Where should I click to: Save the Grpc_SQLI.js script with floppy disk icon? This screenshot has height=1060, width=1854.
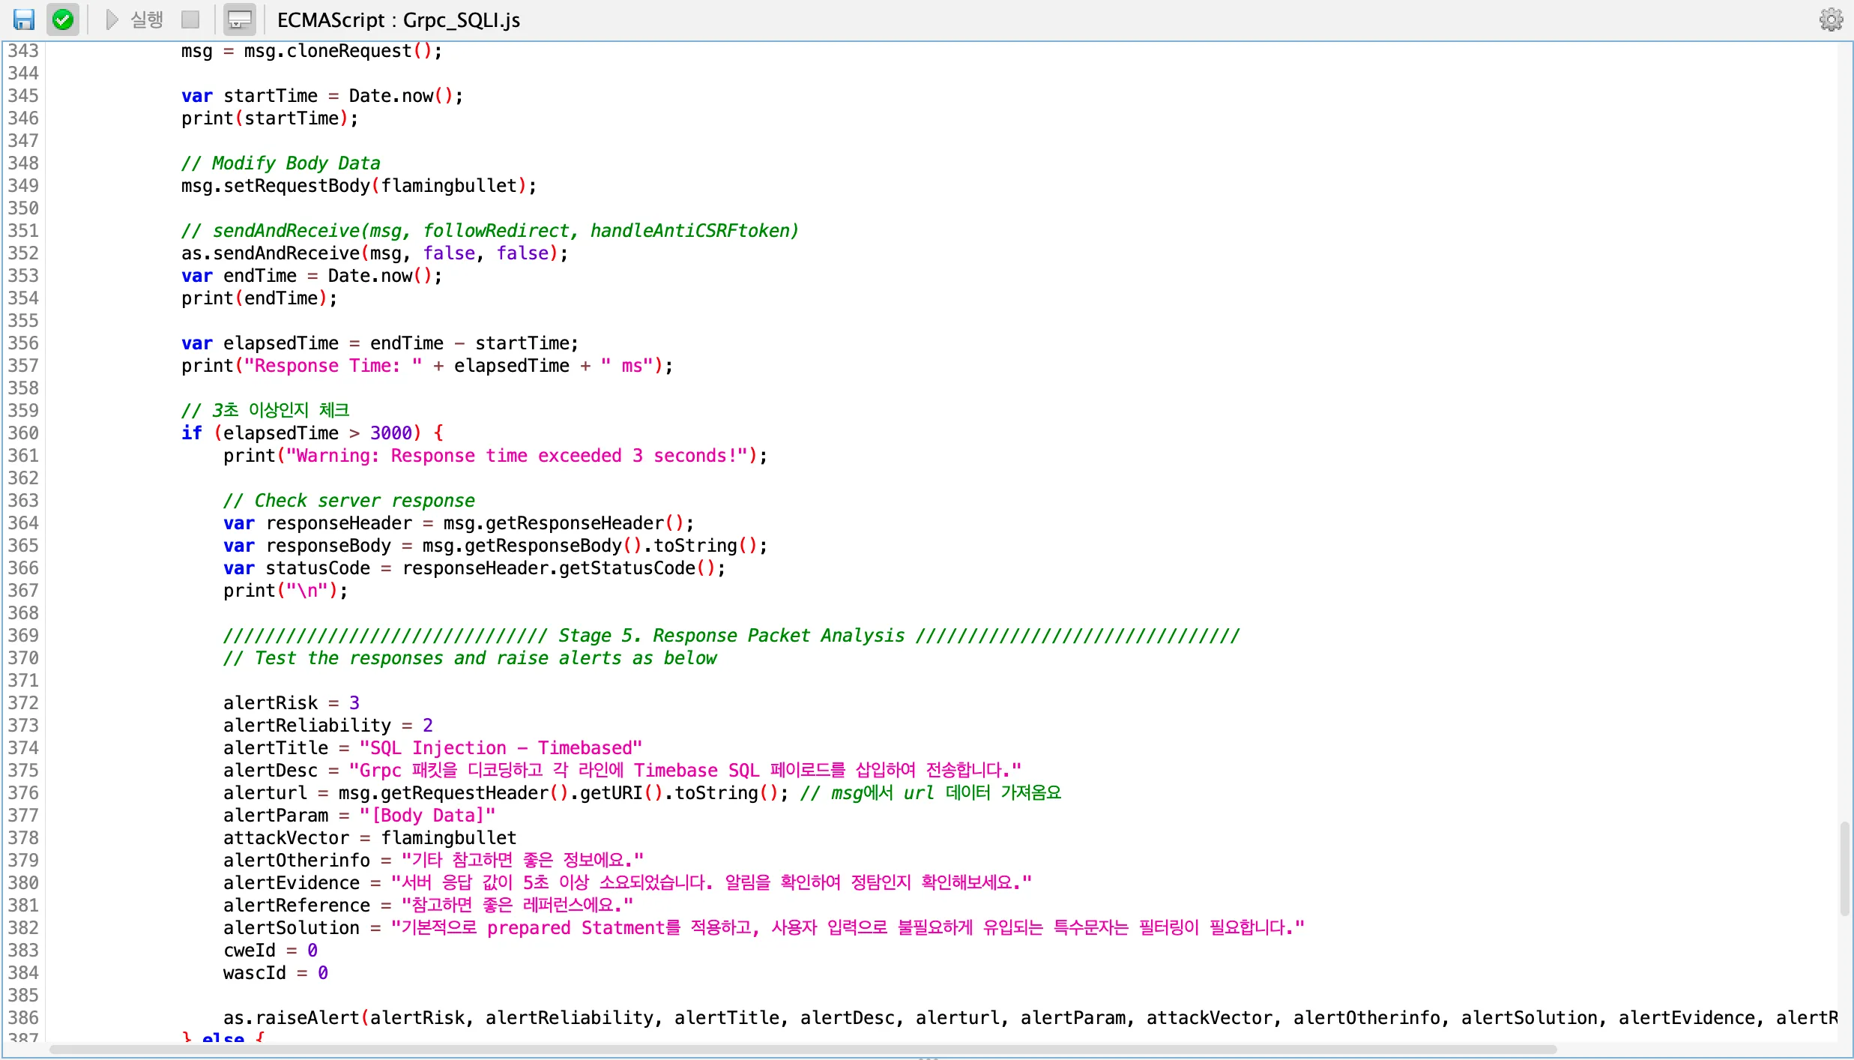(22, 19)
